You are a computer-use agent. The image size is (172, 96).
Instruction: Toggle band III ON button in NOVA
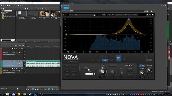click(x=105, y=61)
